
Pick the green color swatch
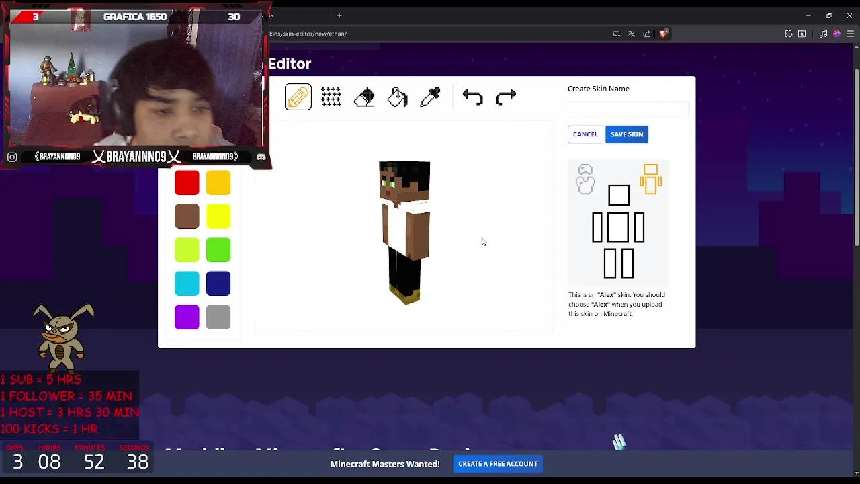pyautogui.click(x=218, y=250)
